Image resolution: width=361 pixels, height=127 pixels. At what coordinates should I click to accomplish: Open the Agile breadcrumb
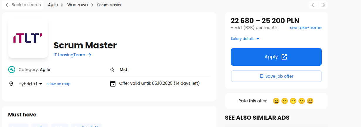point(53,5)
